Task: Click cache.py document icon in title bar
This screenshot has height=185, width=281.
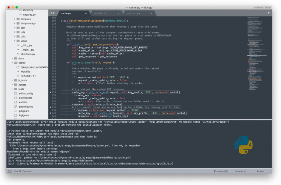Action: coord(127,7)
